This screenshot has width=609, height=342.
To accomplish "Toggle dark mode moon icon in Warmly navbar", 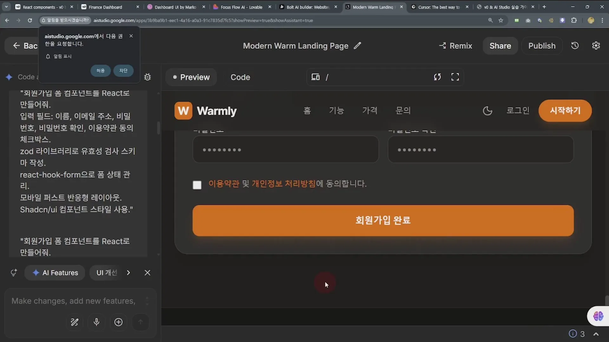I will point(488,111).
